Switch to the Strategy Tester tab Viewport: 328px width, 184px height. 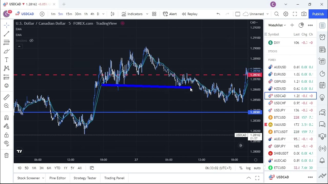[85, 178]
